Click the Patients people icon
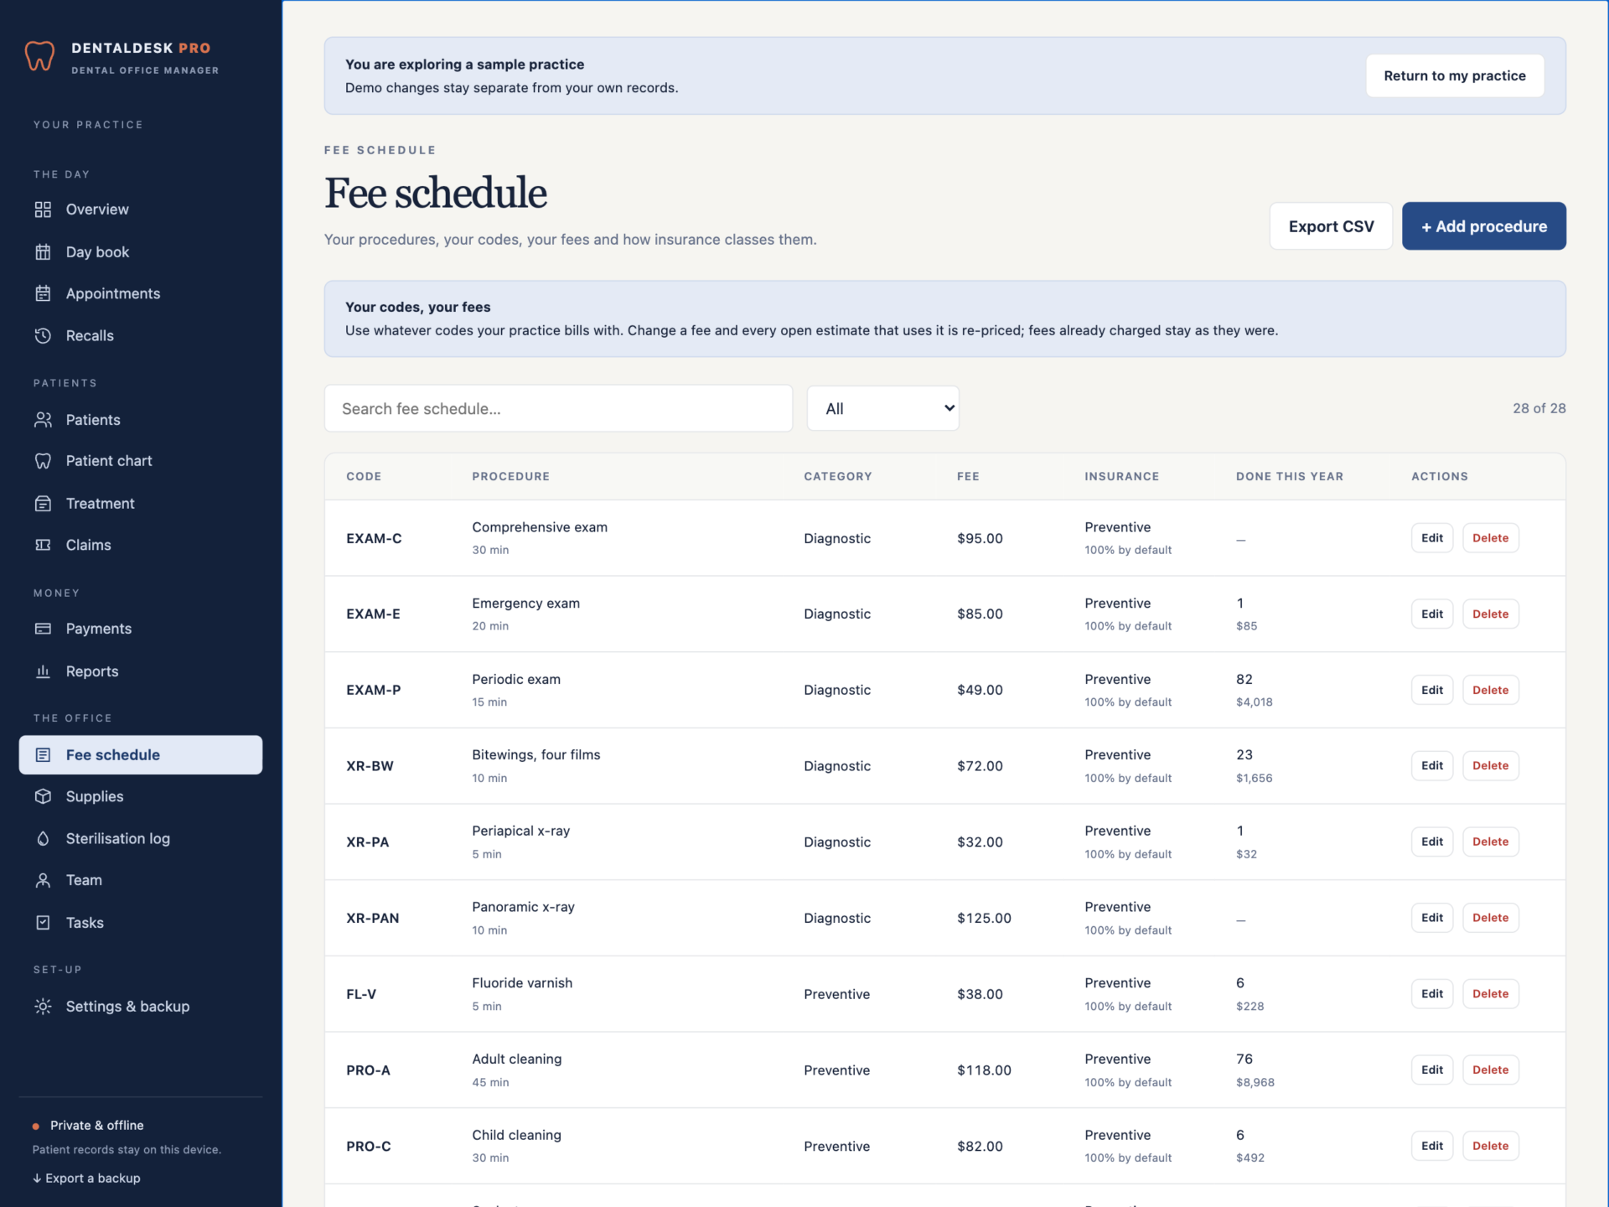The image size is (1609, 1207). click(43, 420)
